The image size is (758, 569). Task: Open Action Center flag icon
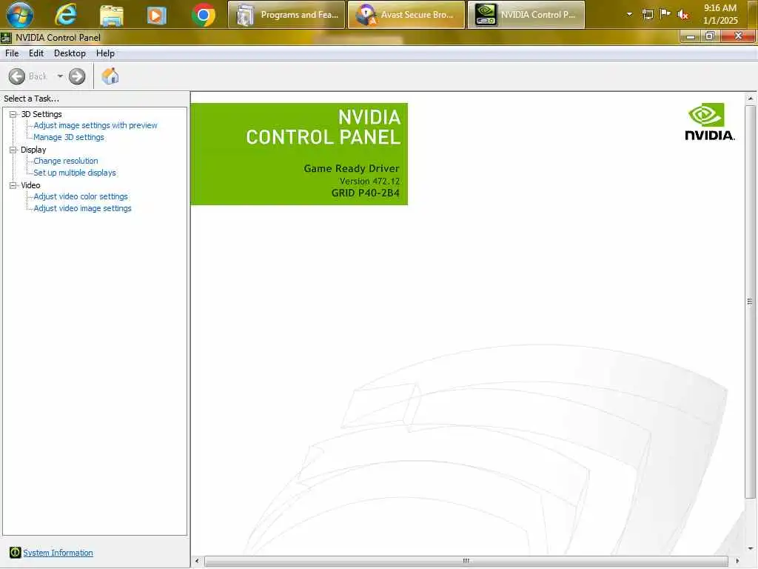(x=665, y=14)
